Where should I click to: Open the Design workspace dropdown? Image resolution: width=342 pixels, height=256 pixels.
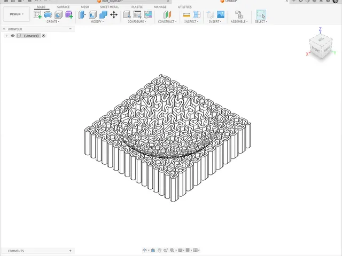(x=17, y=14)
